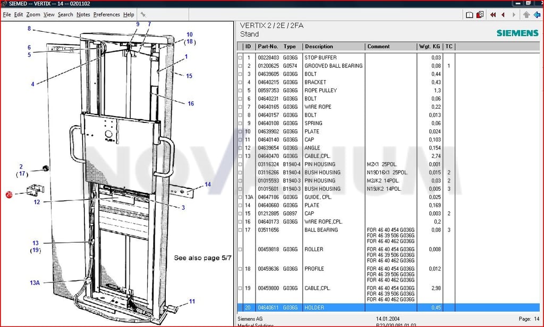Go to previous page with red arrow

click(x=503, y=15)
